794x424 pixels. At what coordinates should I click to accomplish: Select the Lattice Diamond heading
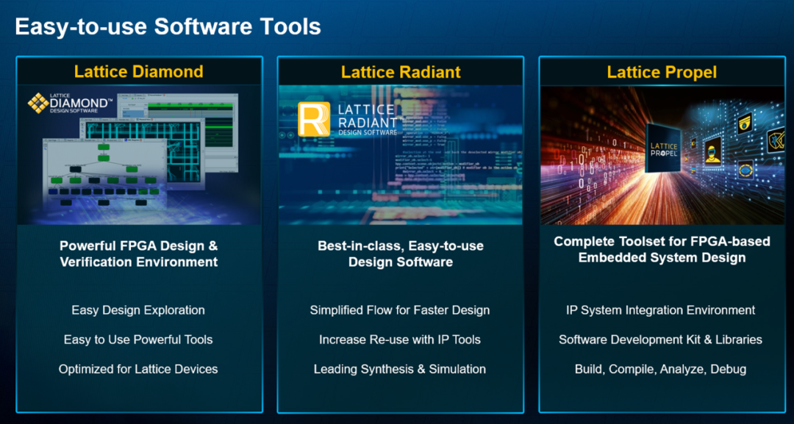pyautogui.click(x=139, y=71)
